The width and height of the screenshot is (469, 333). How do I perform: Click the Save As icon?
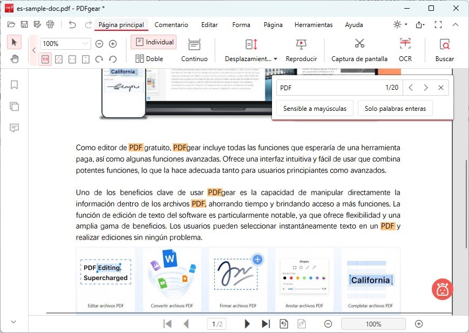37,24
